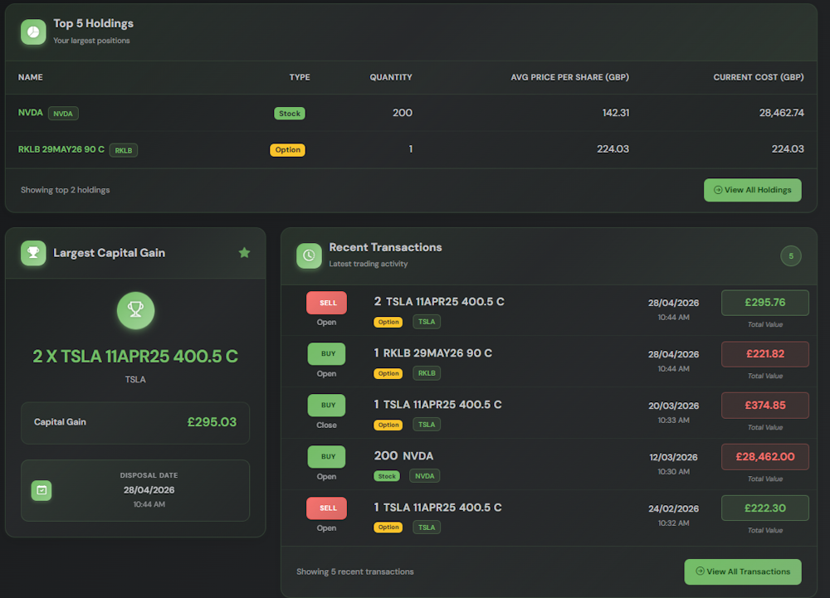This screenshot has width=830, height=598.
Task: Click the View All Holdings button
Action: tap(752, 190)
